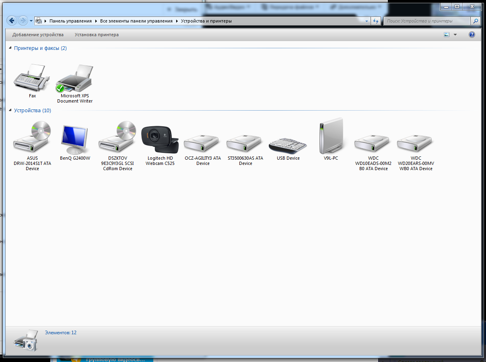Image resolution: width=486 pixels, height=362 pixels.
Task: Close the Devices and Printers window
Action: tap(472, 6)
